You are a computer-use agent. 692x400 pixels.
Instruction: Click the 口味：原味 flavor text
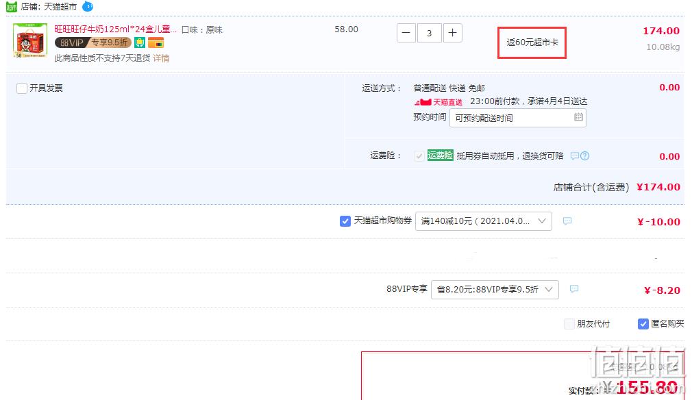(202, 29)
